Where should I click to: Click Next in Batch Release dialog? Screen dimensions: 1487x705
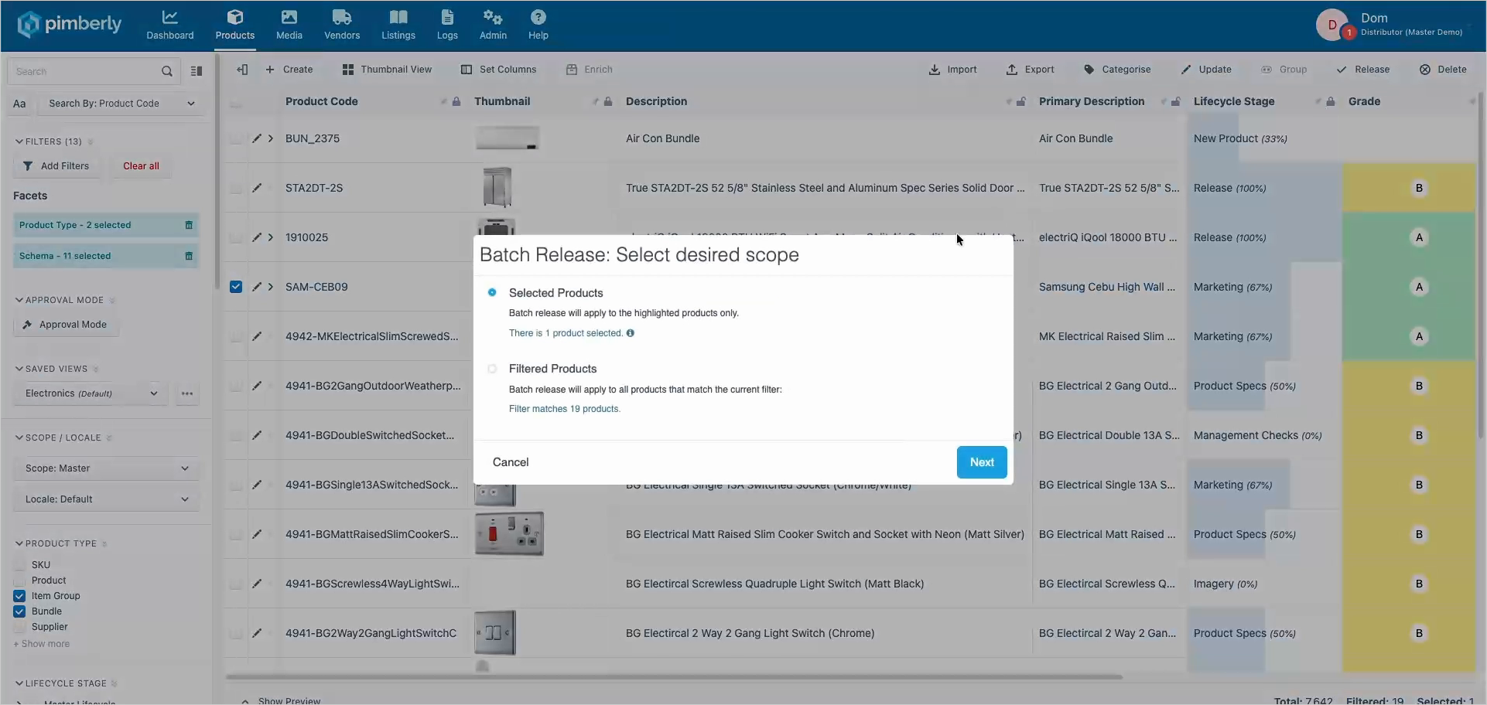[x=982, y=462]
